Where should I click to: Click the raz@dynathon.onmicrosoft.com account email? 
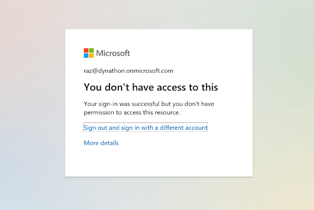tap(129, 70)
